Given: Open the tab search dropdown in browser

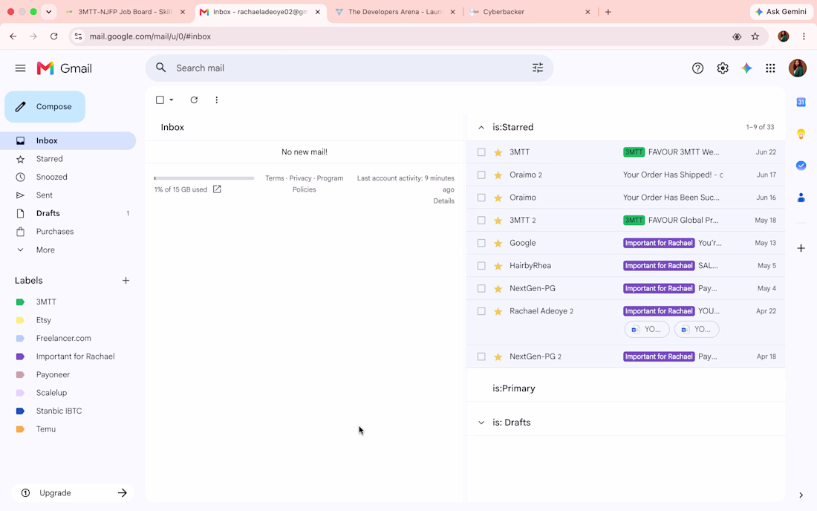Looking at the screenshot, I should pos(48,11).
